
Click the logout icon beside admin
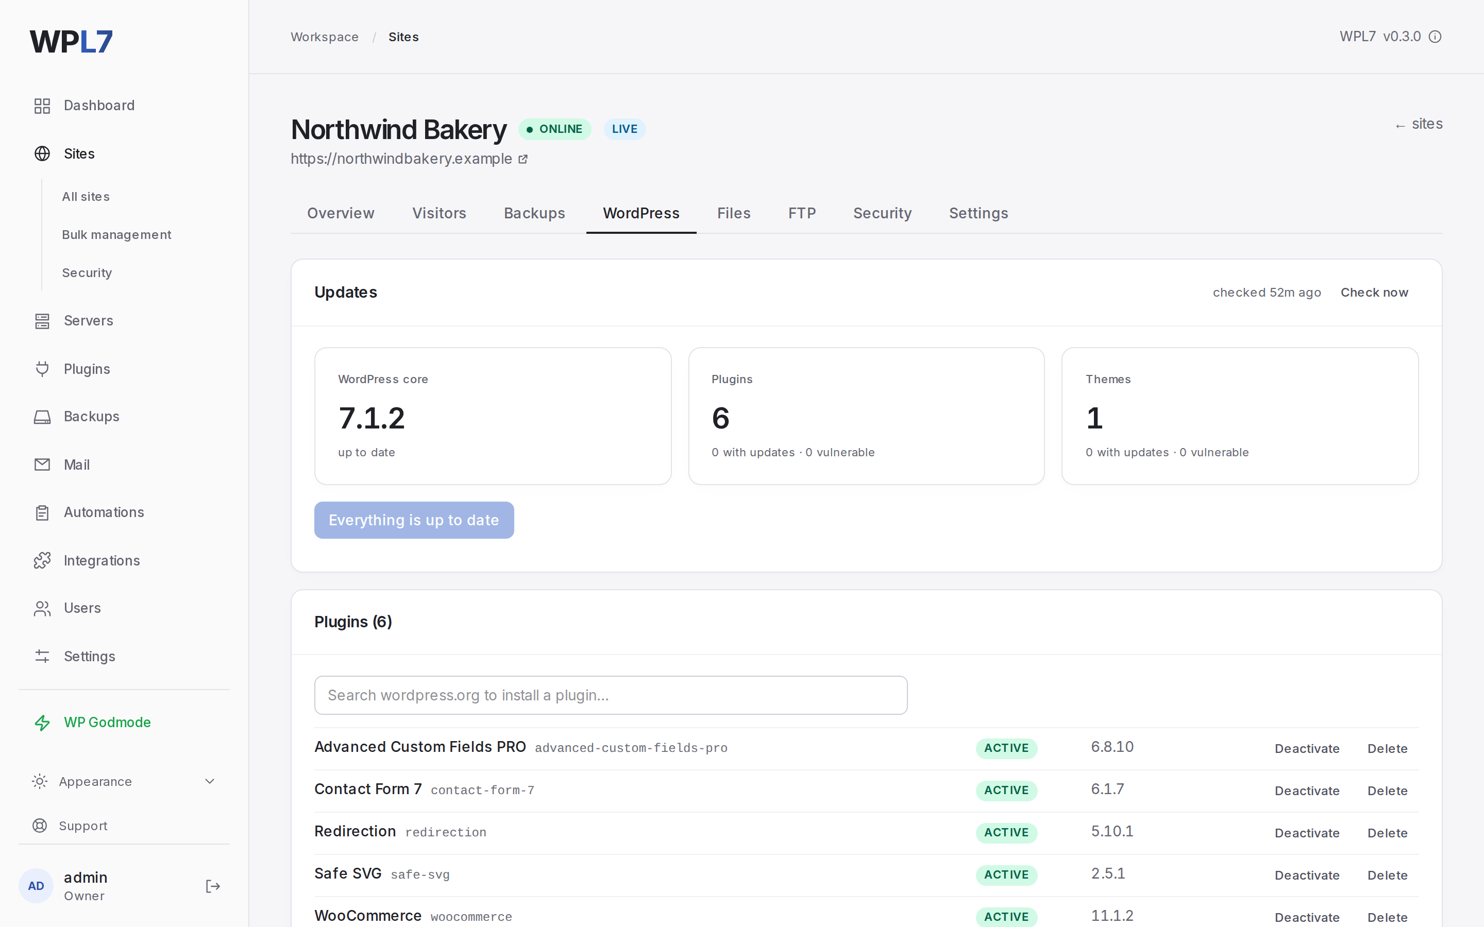[x=212, y=886]
